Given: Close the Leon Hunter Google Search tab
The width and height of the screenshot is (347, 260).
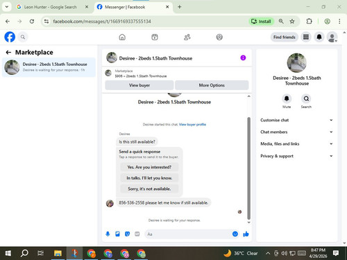Looking at the screenshot, I should pos(87,7).
